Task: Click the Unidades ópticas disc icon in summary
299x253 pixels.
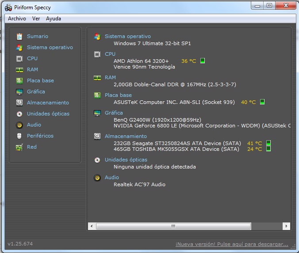Action: click(x=97, y=160)
